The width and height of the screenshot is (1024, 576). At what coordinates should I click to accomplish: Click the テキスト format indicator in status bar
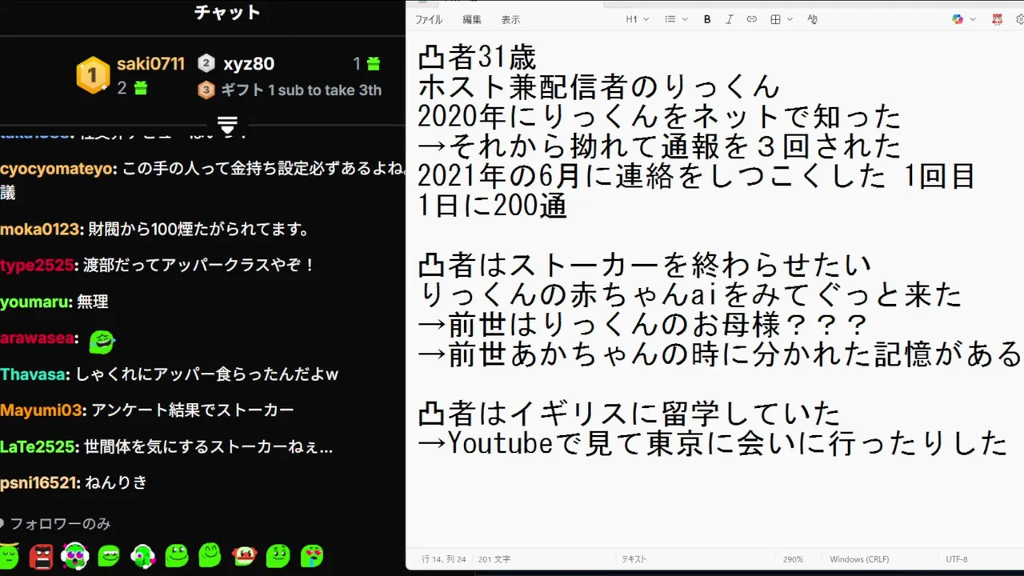634,559
